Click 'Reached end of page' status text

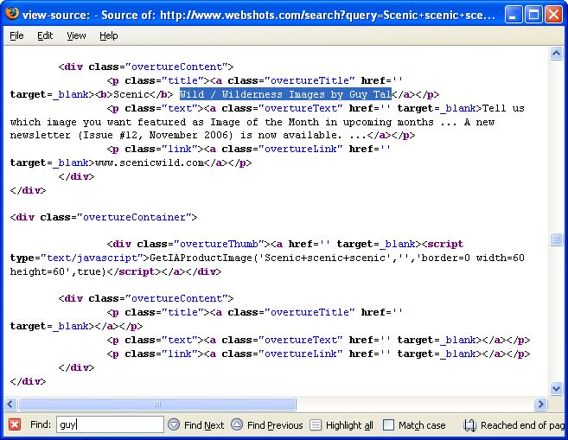coord(522,425)
